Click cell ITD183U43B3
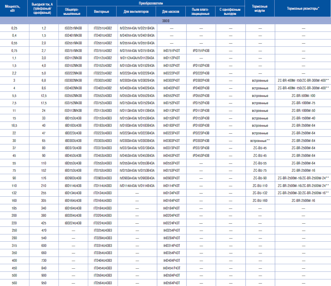 click(x=103, y=126)
